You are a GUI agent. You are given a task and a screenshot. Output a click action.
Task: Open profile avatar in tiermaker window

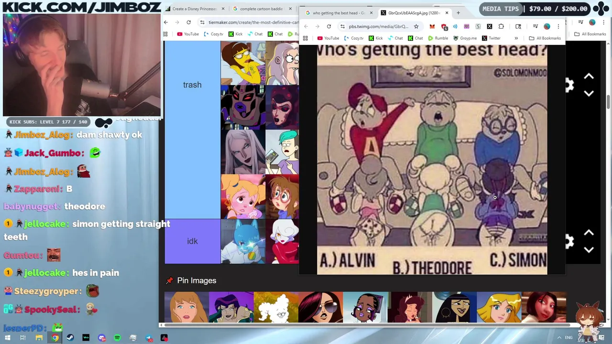coord(592,22)
